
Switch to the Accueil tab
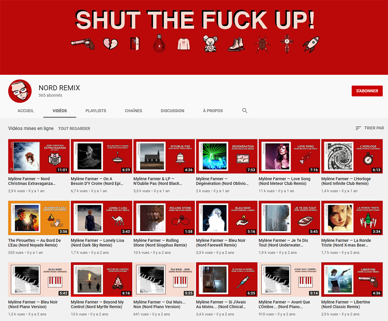pyautogui.click(x=26, y=111)
